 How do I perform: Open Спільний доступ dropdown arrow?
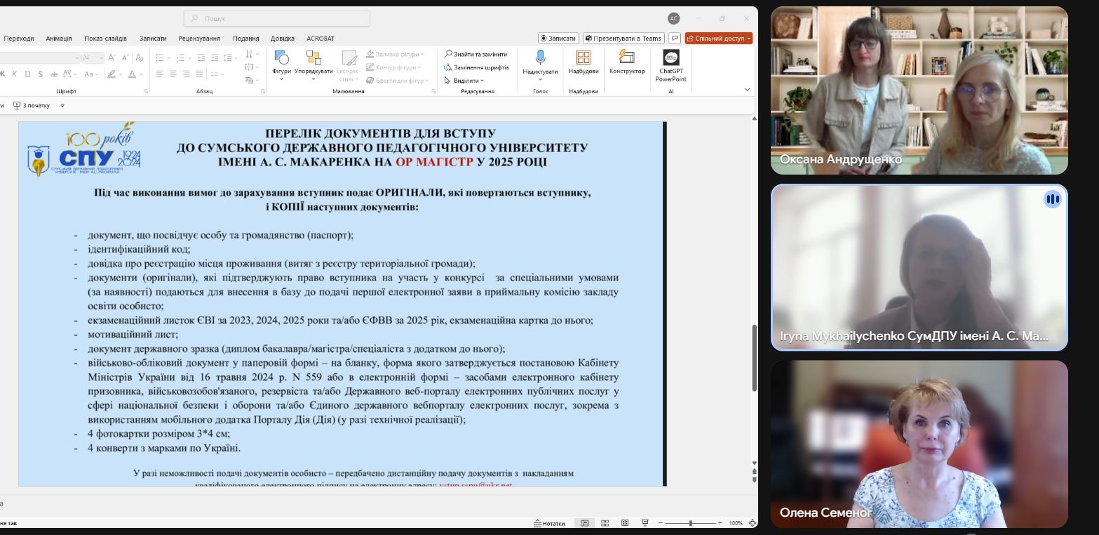(749, 38)
